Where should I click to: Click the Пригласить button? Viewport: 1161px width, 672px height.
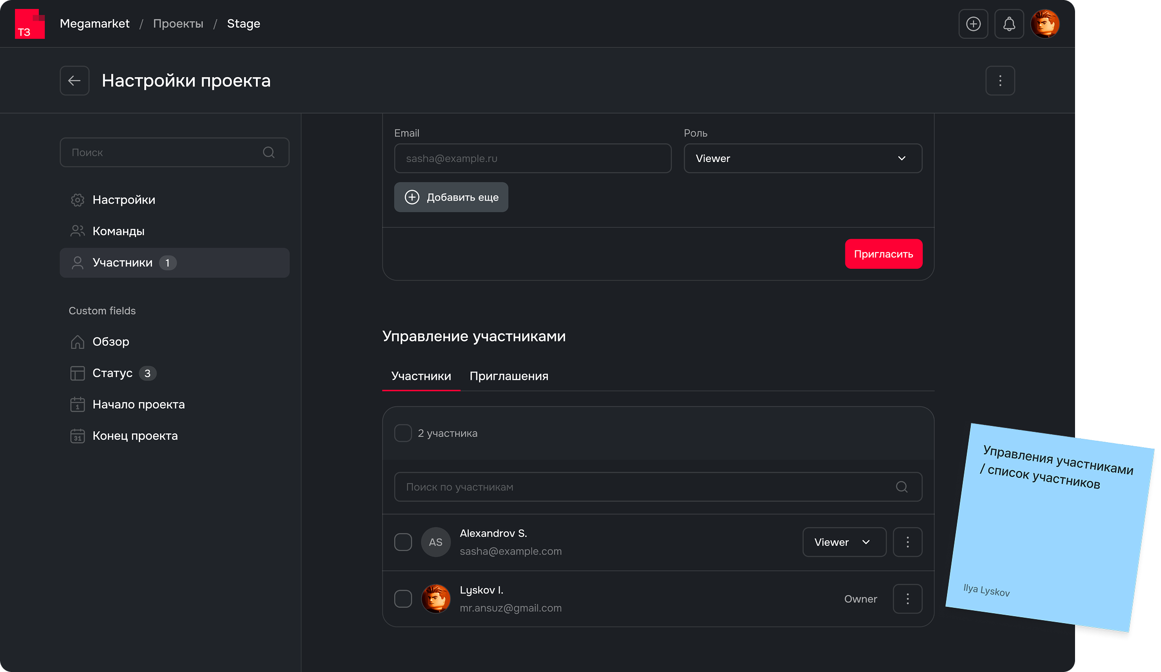click(x=883, y=254)
